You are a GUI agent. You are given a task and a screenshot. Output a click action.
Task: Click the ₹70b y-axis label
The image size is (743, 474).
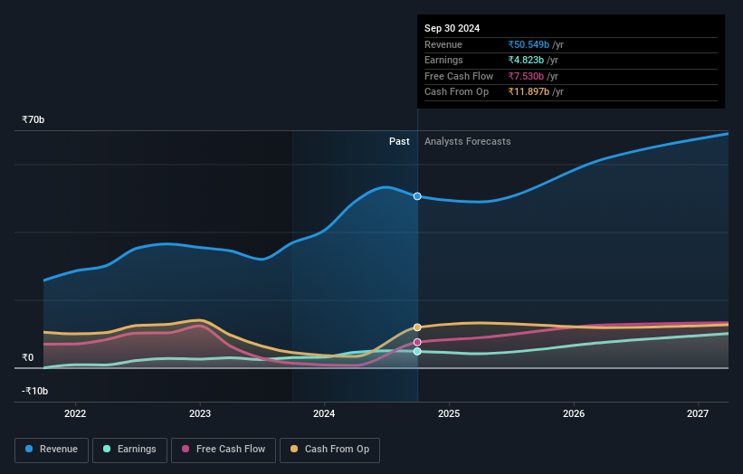pyautogui.click(x=33, y=119)
